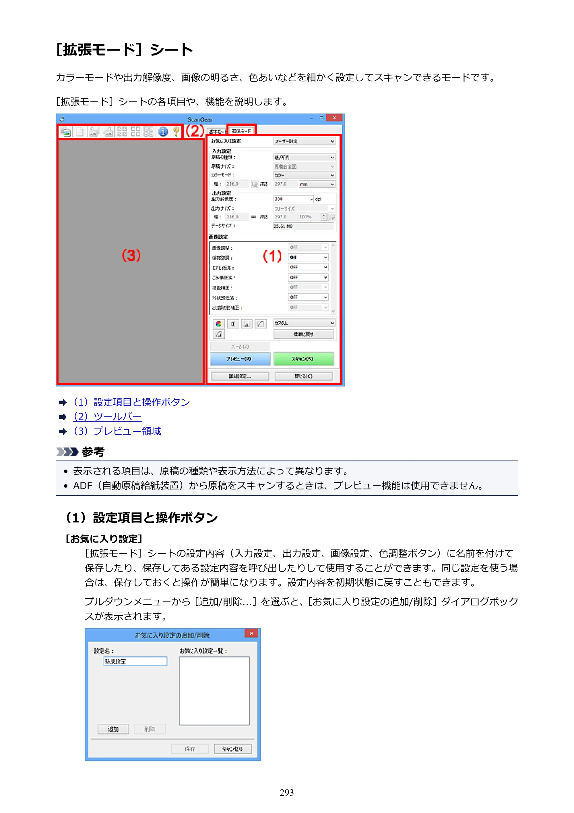Open the カスタム tone curve dropdown
The width and height of the screenshot is (574, 813).
point(304,323)
